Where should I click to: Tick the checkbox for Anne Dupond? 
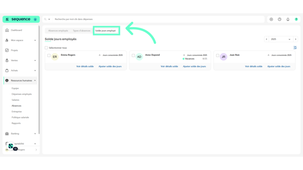tap(133, 55)
